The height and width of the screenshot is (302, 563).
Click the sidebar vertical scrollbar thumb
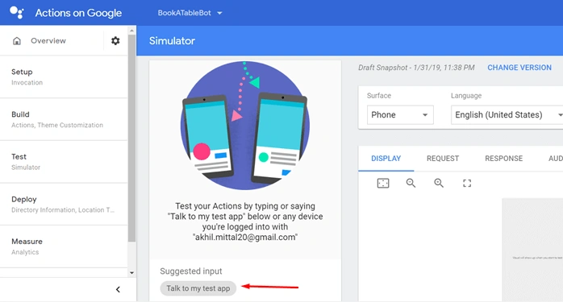[x=131, y=138]
